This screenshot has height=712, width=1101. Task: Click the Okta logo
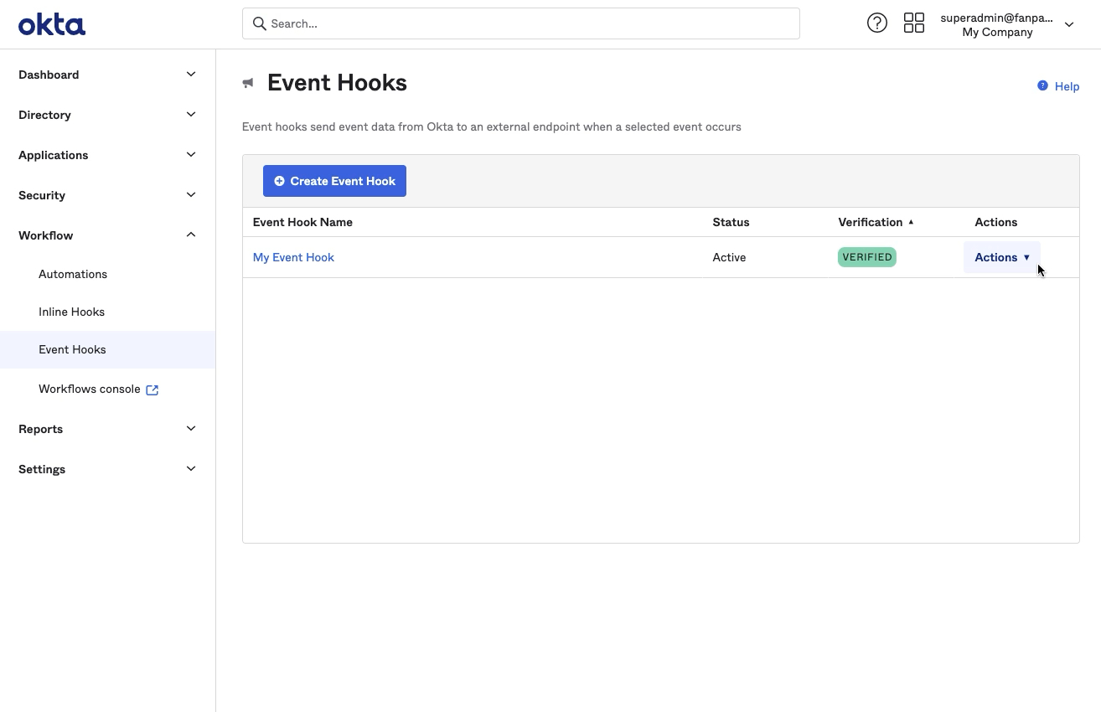[x=52, y=24]
